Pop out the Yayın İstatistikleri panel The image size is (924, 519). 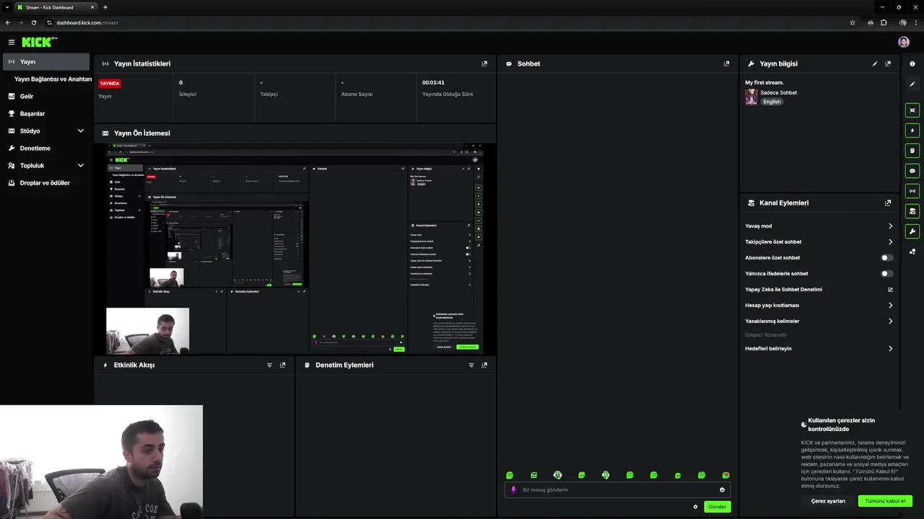(484, 63)
